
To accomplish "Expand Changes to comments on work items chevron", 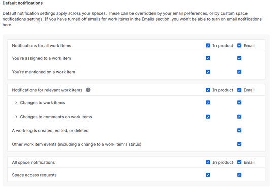I will pyautogui.click(x=16, y=117).
